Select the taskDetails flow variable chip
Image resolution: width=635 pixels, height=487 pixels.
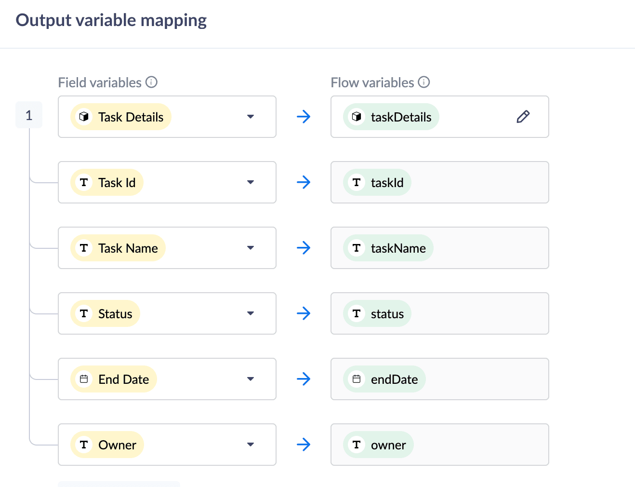tap(391, 117)
